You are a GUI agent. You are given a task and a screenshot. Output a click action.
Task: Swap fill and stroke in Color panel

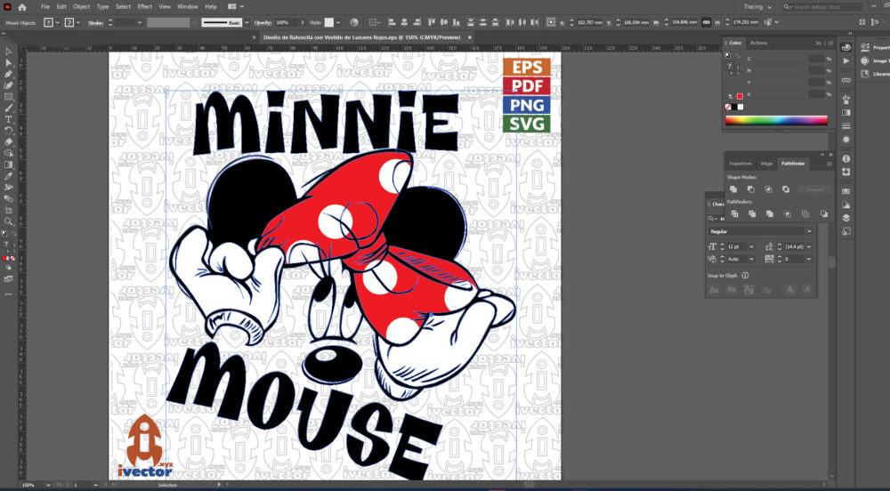click(736, 55)
